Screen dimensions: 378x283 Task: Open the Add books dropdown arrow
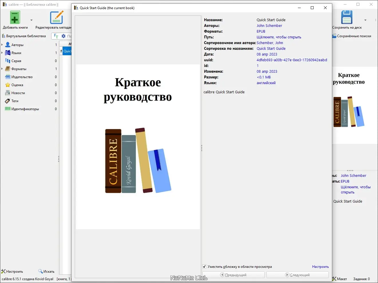point(31,20)
